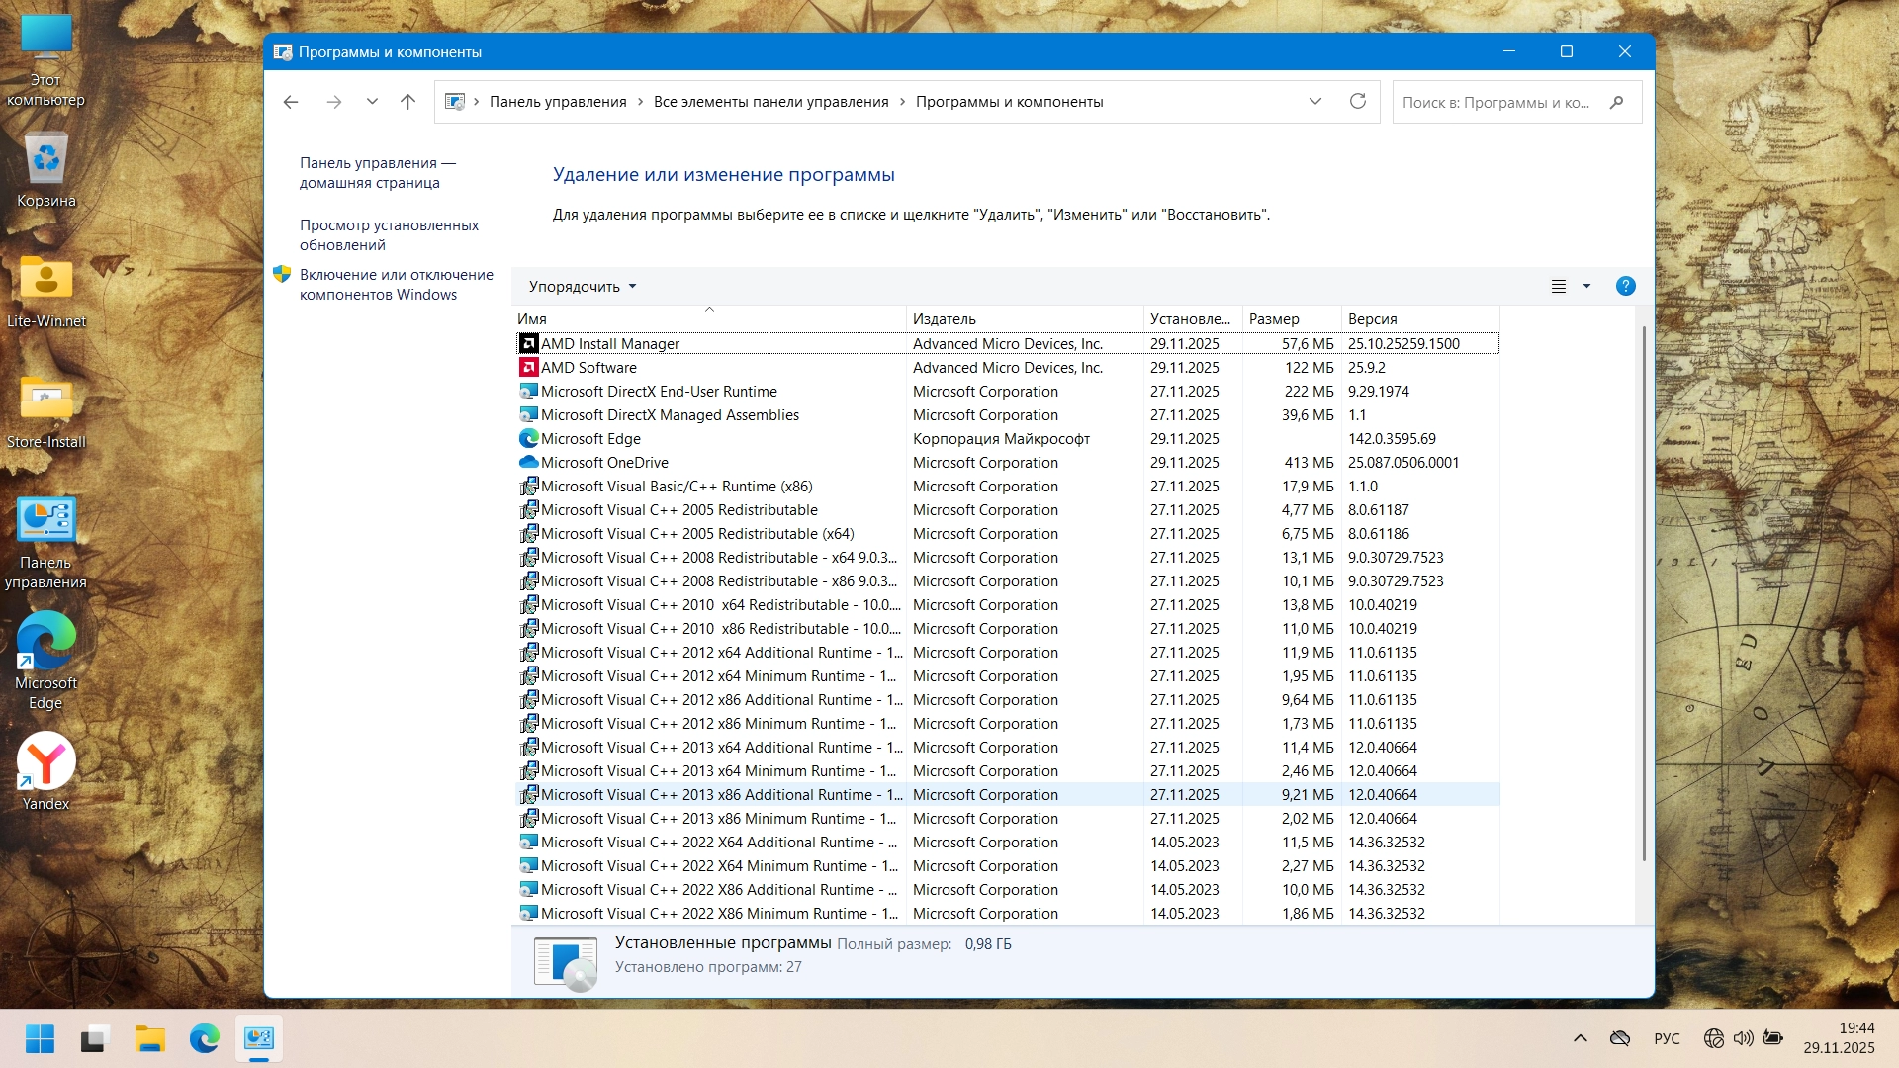The image size is (1899, 1068).
Task: Open the view options dropdown arrow
Action: (1586, 286)
